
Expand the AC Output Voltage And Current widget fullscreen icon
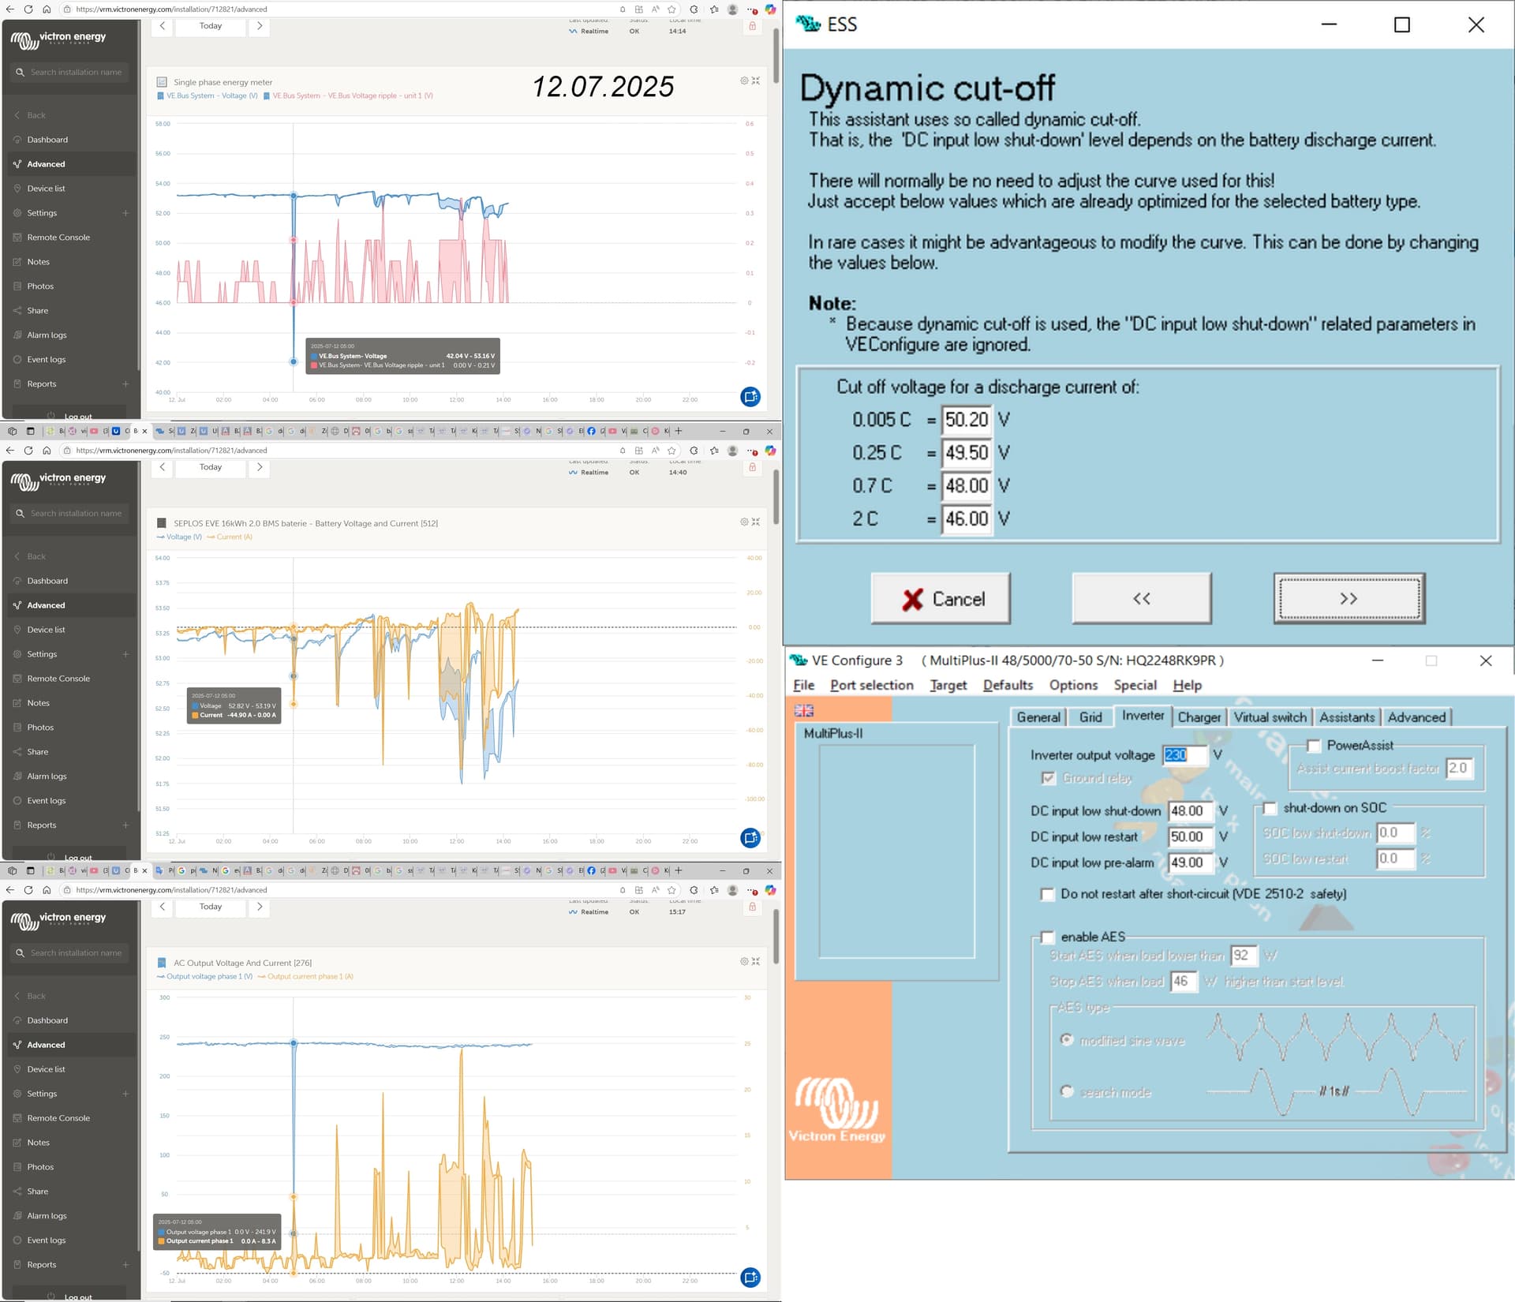point(756,961)
